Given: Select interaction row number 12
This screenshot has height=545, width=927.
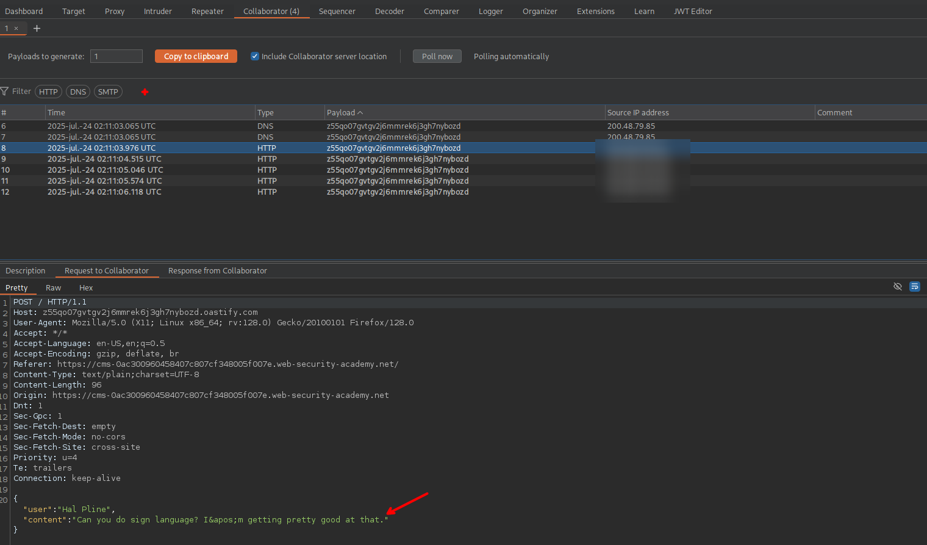Looking at the screenshot, I should (x=244, y=192).
